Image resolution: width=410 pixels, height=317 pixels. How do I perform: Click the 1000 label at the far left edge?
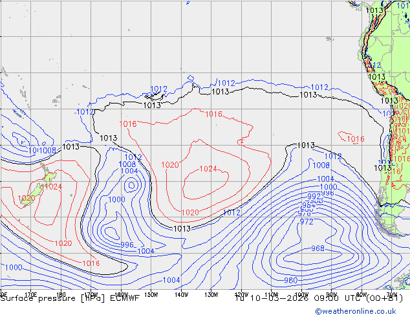[14, 267]
